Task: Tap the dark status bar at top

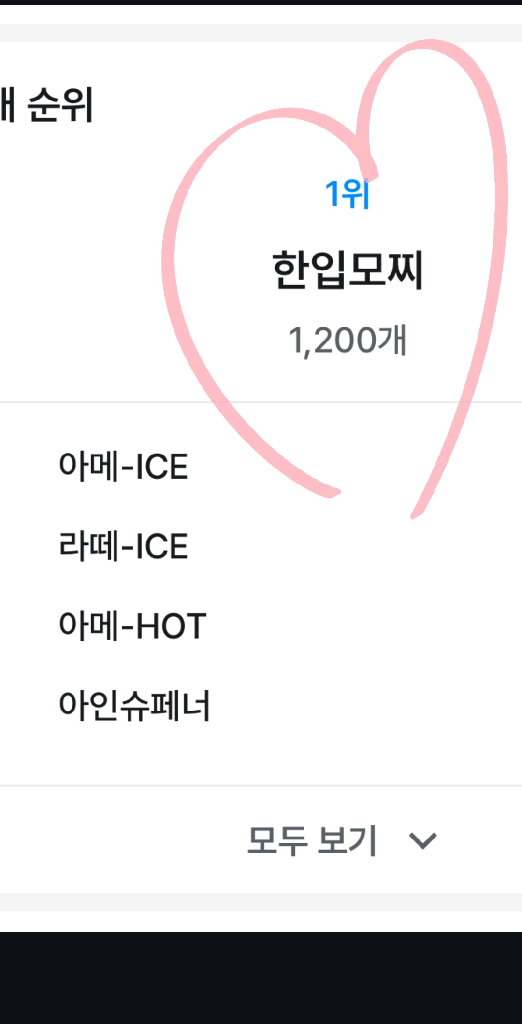Action: click(261, 2)
